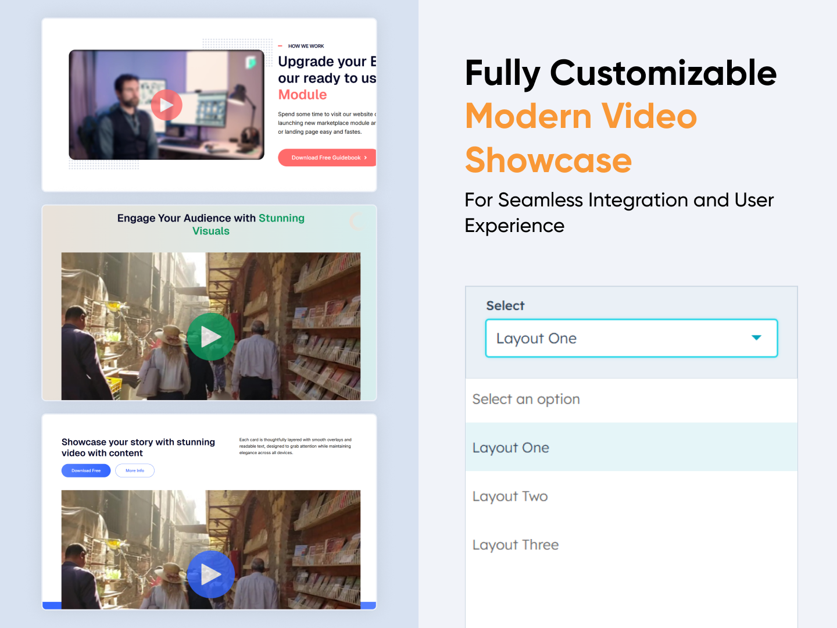The width and height of the screenshot is (837, 628).
Task: Select Layout Two from the options list
Action: pyautogui.click(x=510, y=496)
